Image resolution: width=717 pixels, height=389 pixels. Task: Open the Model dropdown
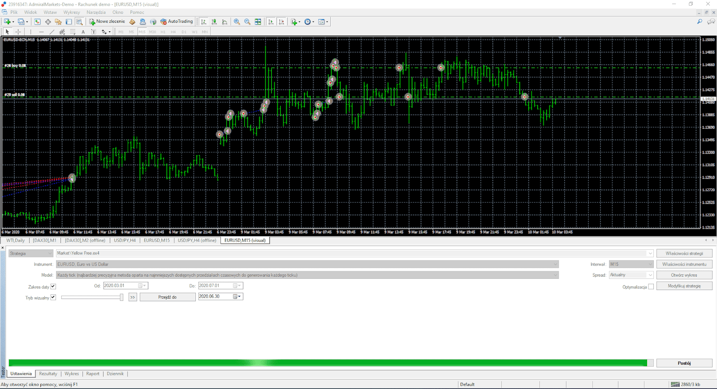click(x=307, y=275)
